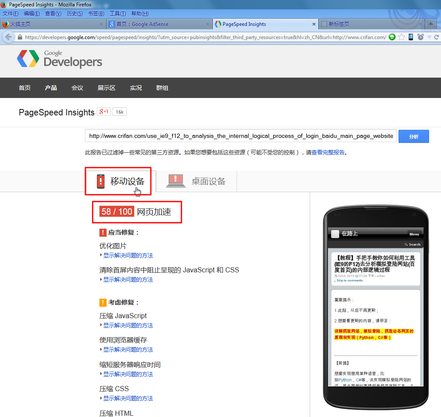Open the 文件(F) menu
The height and width of the screenshot is (417, 441).
pyautogui.click(x=10, y=14)
